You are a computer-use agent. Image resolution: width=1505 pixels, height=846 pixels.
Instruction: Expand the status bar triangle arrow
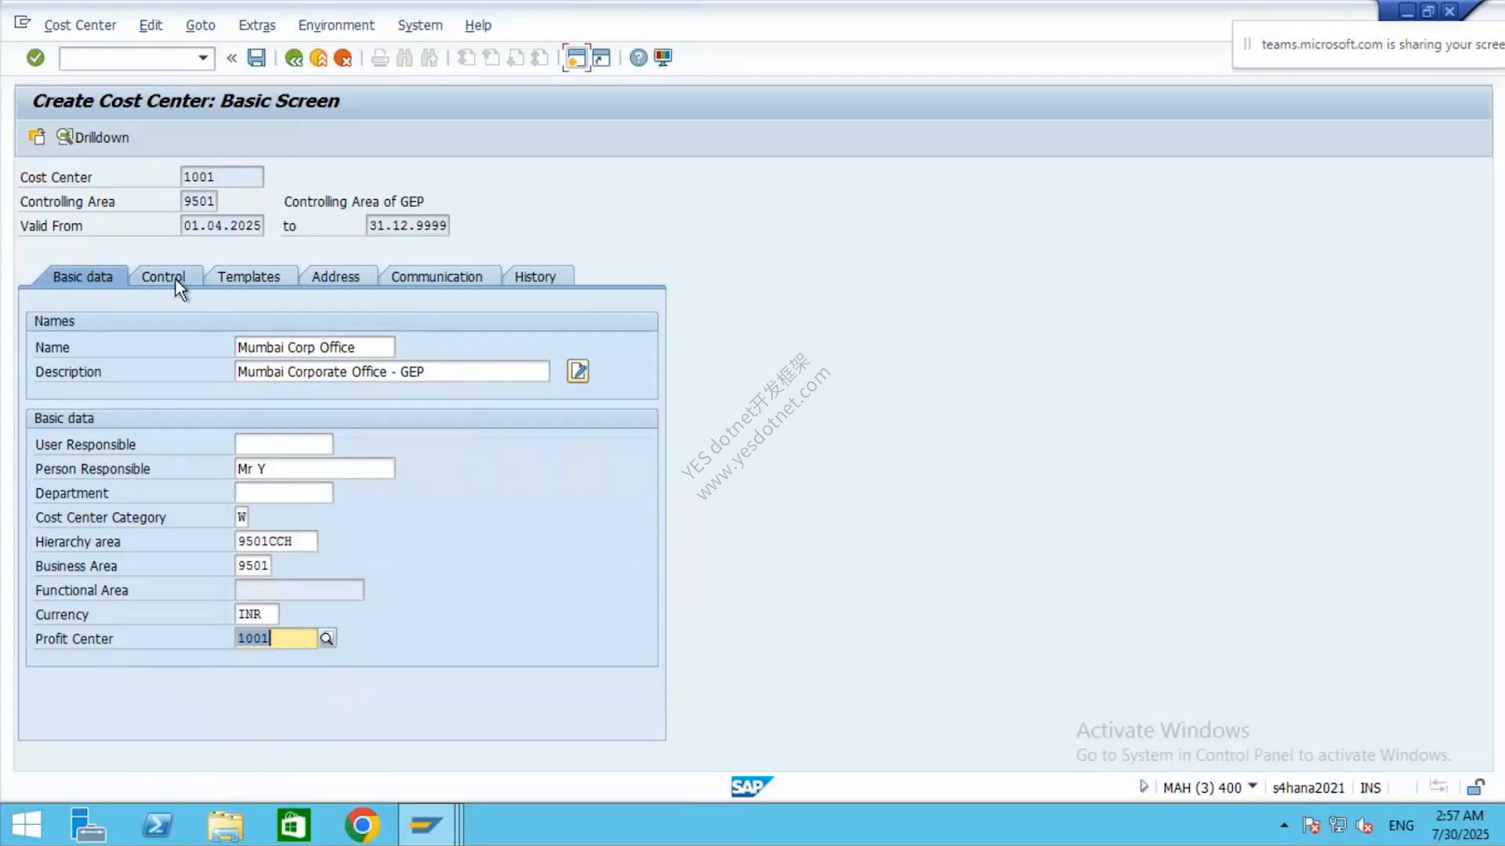tap(1144, 786)
